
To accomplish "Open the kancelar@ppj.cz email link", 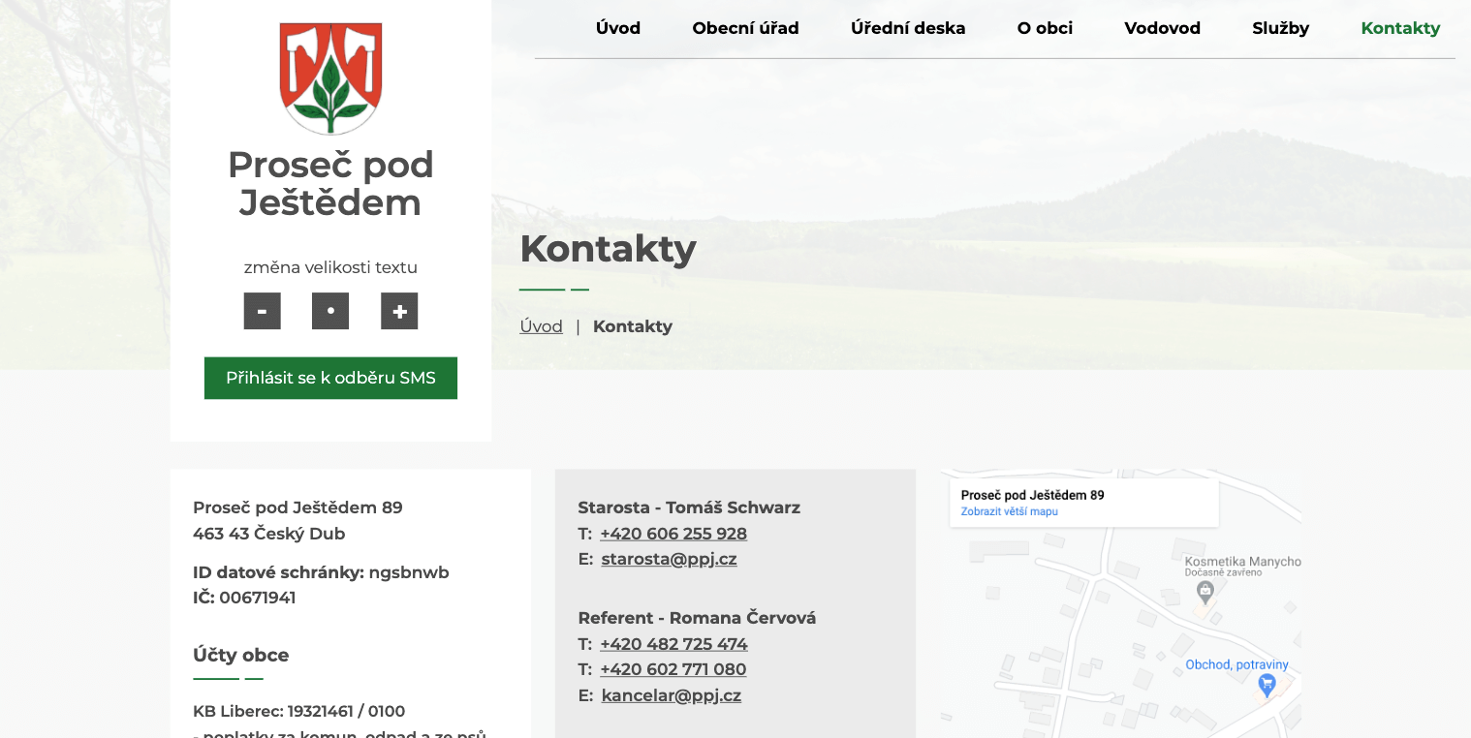I will click(x=671, y=695).
